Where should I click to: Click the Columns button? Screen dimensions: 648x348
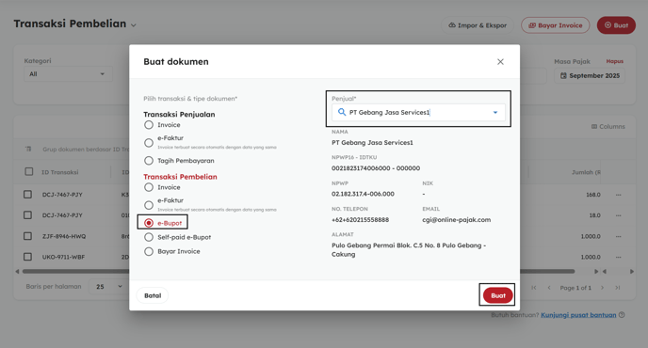(x=607, y=126)
